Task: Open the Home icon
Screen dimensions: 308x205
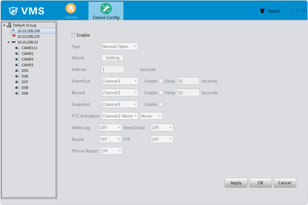Action: coord(71,8)
